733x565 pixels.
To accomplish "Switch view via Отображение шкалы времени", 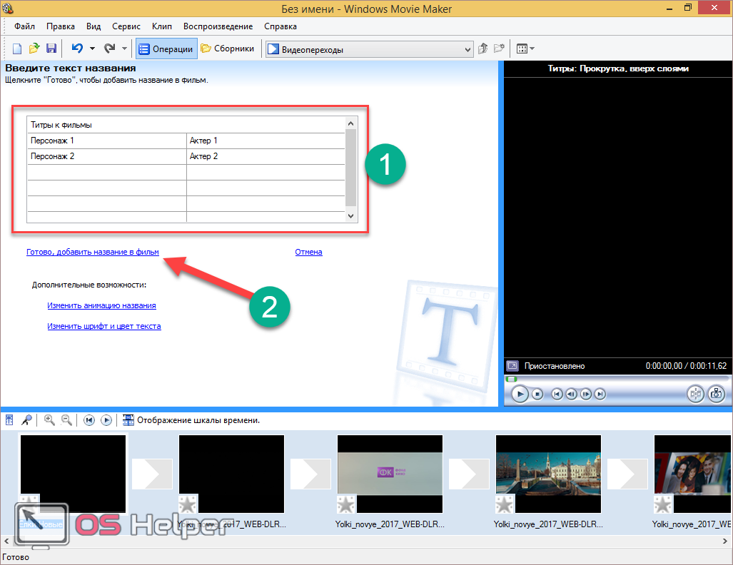I will coord(191,420).
